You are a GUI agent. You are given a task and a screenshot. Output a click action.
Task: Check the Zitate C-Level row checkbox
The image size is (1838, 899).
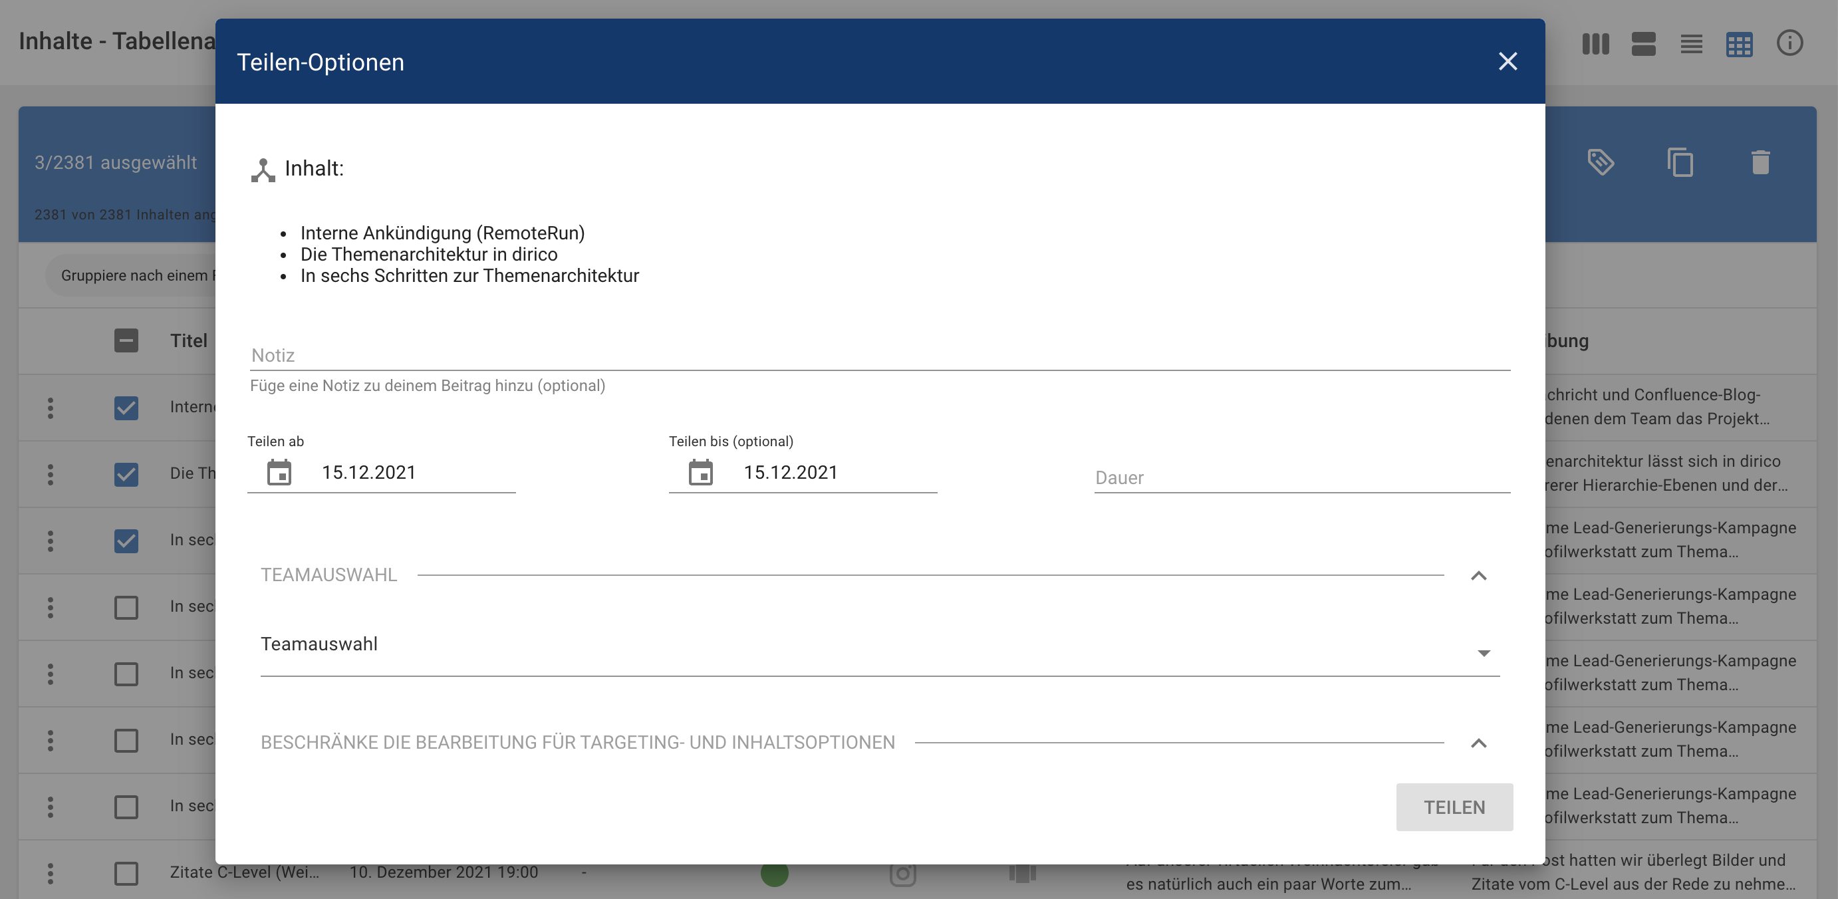pyautogui.click(x=126, y=872)
